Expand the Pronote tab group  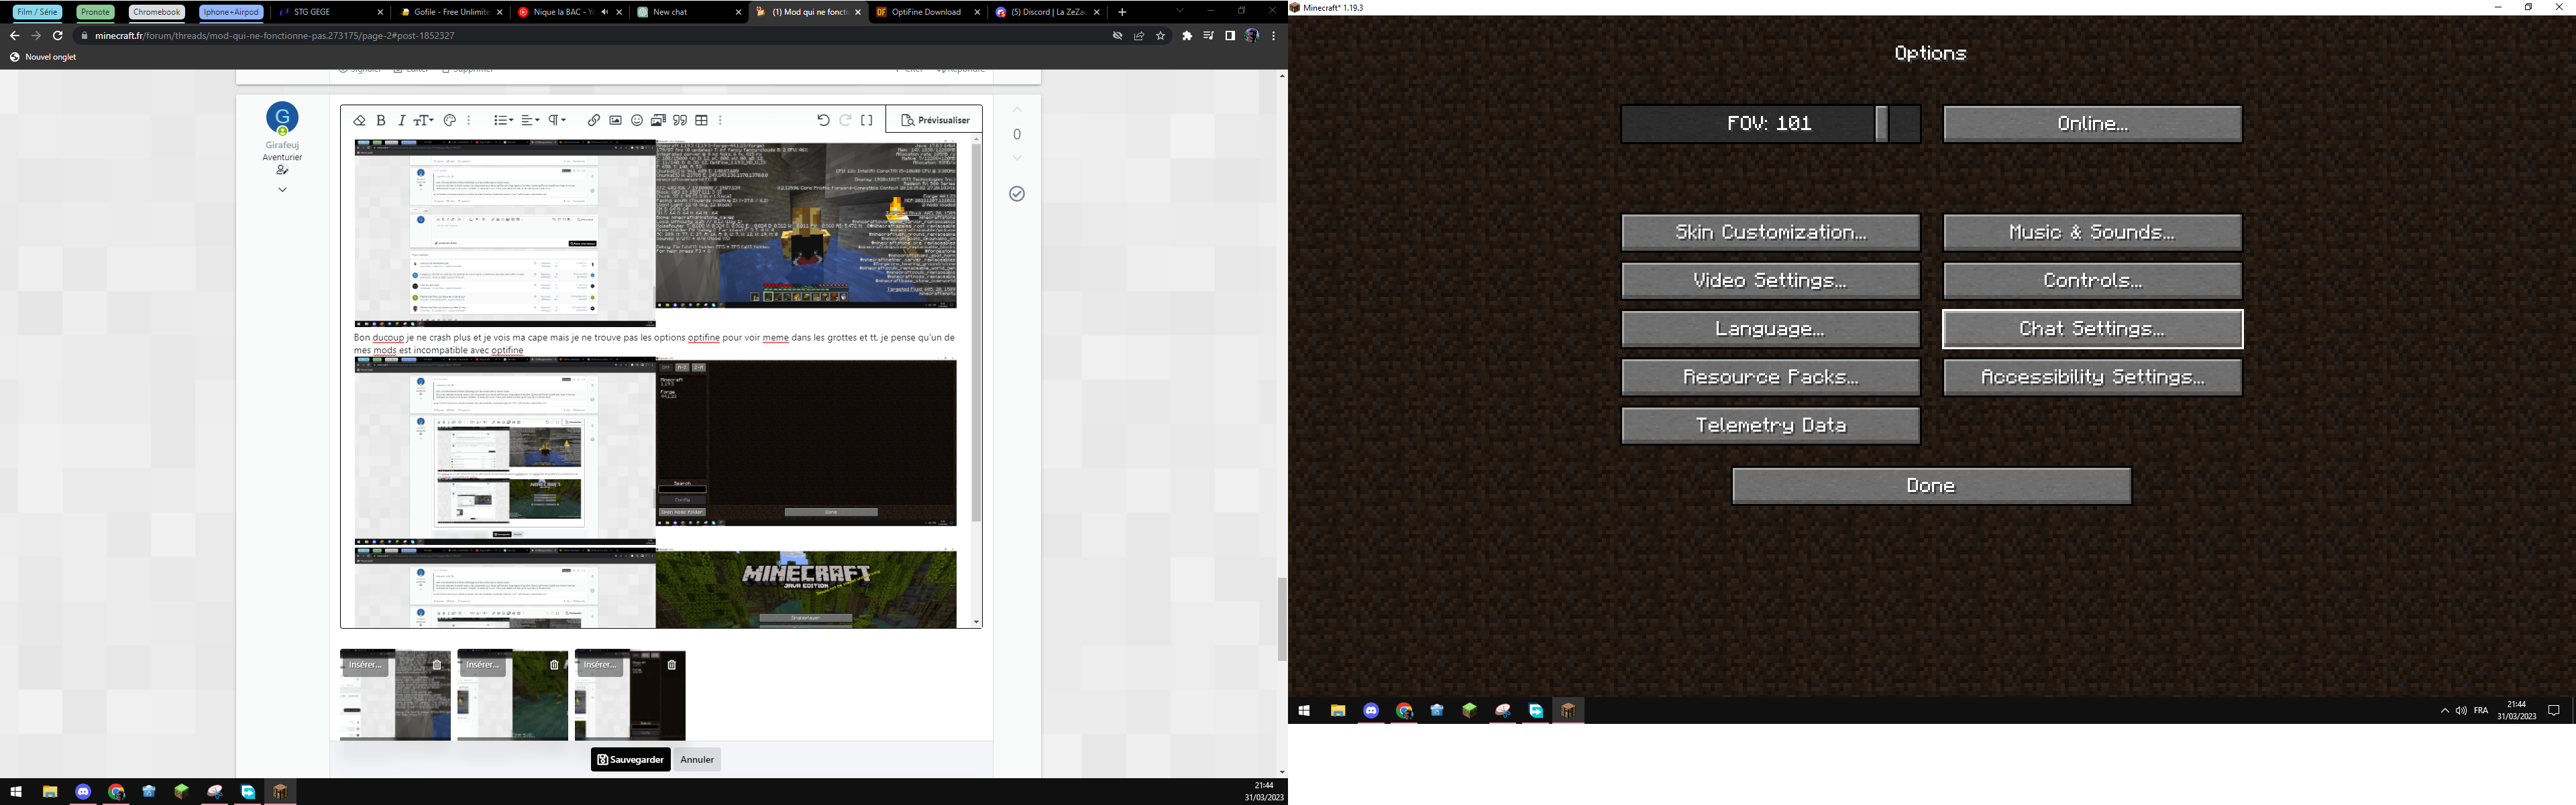[x=95, y=12]
